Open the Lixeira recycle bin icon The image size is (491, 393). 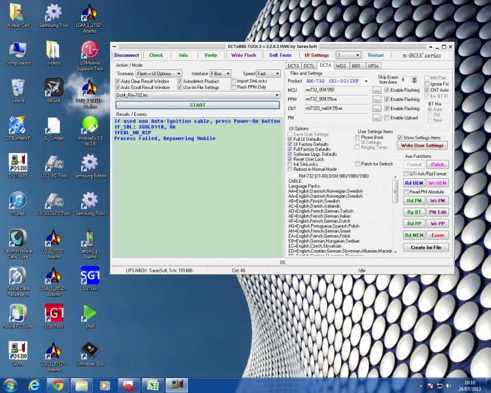tap(18, 91)
